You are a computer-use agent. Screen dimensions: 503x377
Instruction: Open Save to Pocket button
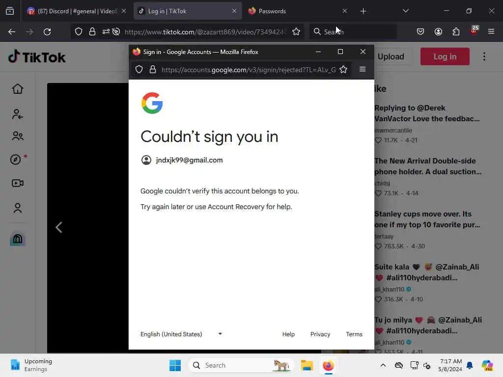tap(420, 32)
